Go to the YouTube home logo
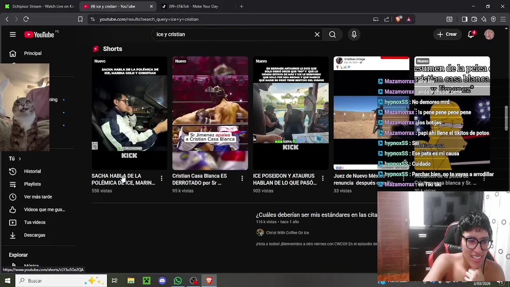This screenshot has height=287, width=510. (39, 35)
